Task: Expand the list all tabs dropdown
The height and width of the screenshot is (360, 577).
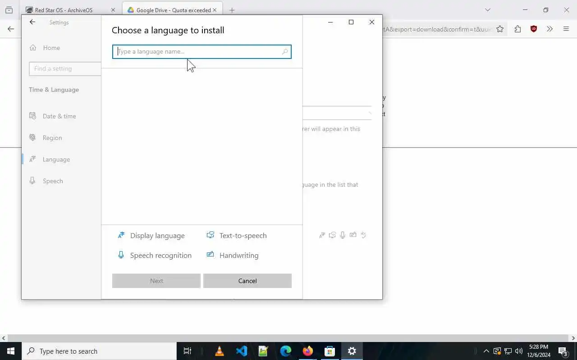Action: point(487,10)
